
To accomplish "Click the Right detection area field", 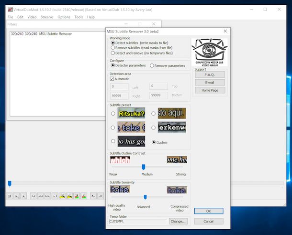I will pos(119,96).
